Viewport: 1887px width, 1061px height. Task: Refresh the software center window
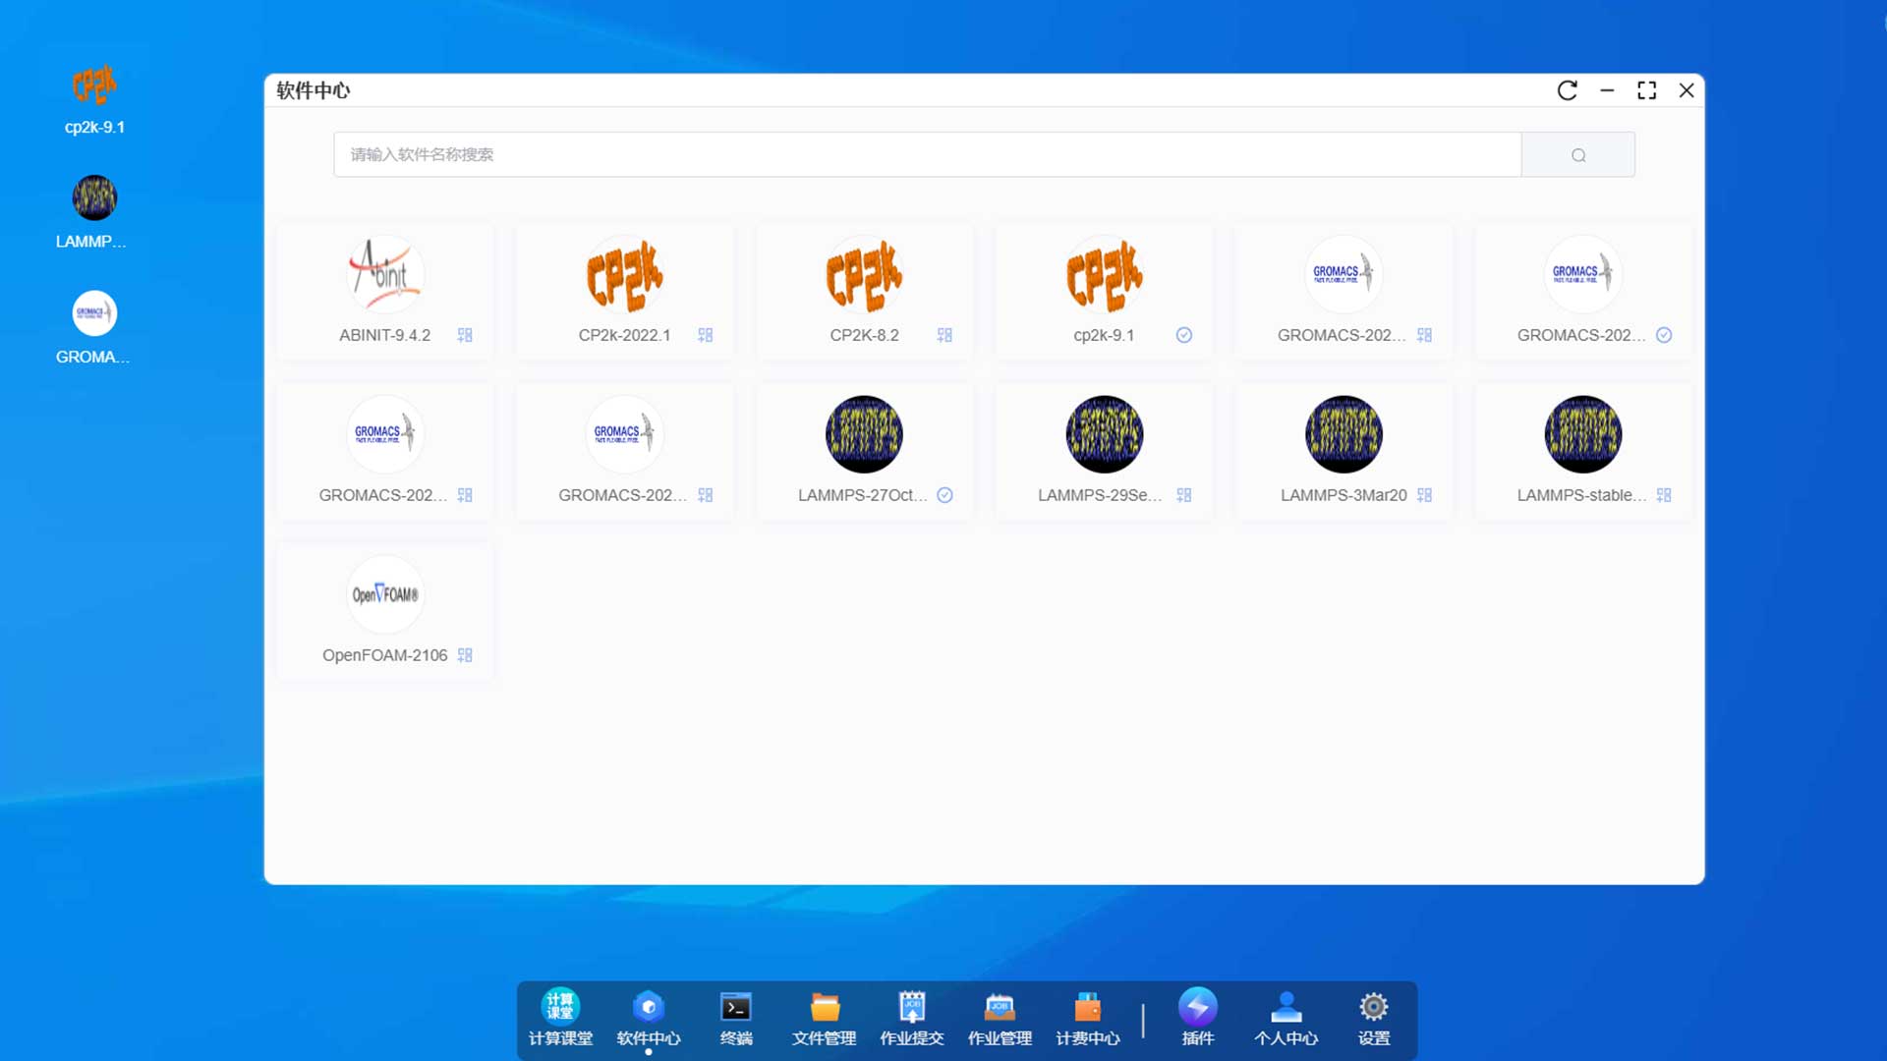click(x=1567, y=90)
